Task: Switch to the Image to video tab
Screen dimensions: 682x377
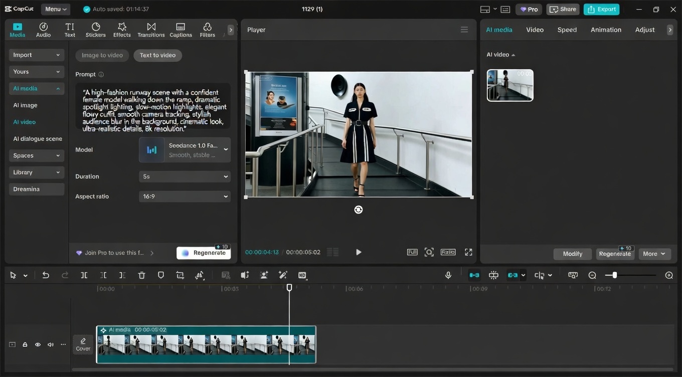Action: pyautogui.click(x=102, y=55)
